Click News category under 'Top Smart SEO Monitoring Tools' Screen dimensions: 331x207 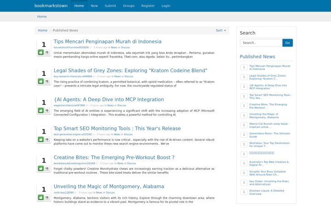tap(117, 134)
